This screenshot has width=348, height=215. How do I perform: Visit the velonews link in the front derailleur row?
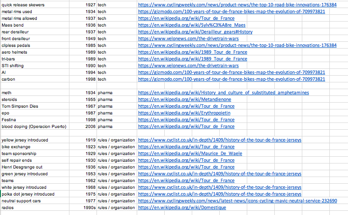[x=188, y=38]
